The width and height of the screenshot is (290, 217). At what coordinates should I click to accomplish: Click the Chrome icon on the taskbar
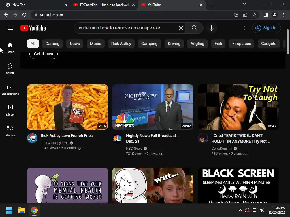pos(34,210)
